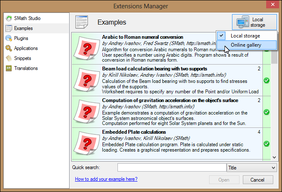Click the Plugins sidebar icon

point(8,38)
